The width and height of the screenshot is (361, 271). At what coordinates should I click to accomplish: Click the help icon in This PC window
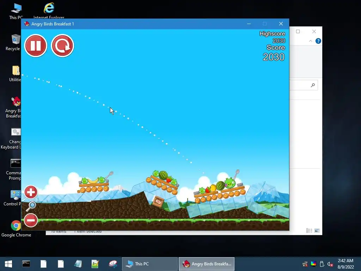point(318,41)
